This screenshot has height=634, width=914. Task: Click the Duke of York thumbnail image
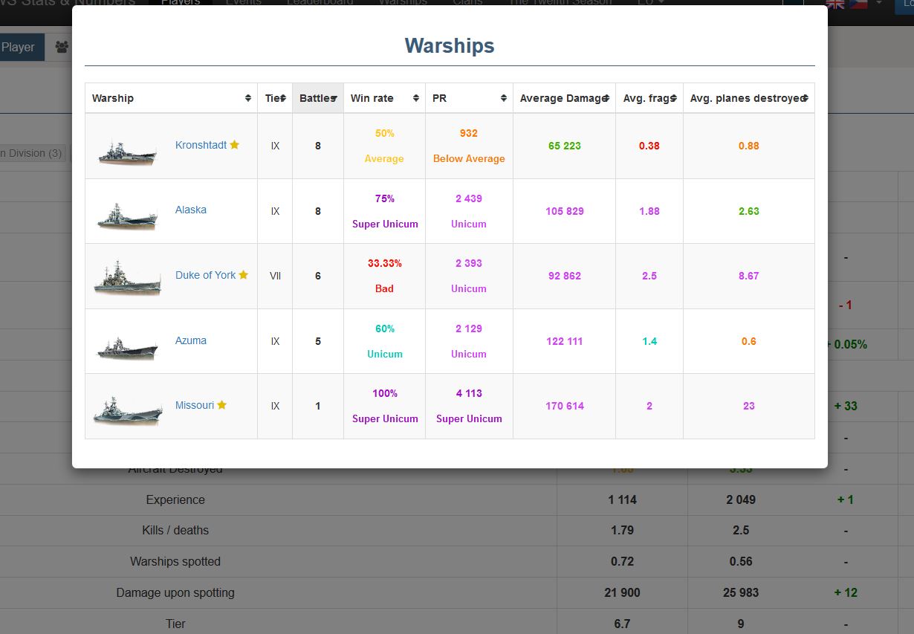(127, 279)
